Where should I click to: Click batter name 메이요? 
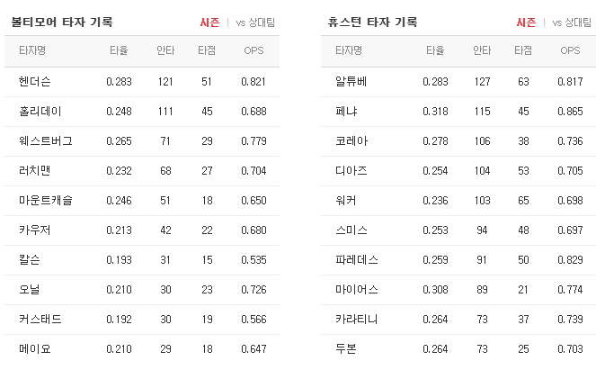pos(34,349)
